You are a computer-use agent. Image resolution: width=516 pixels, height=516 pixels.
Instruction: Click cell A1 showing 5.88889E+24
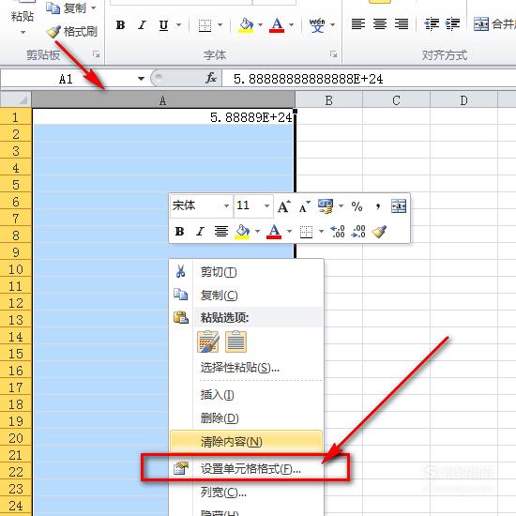[x=163, y=117]
